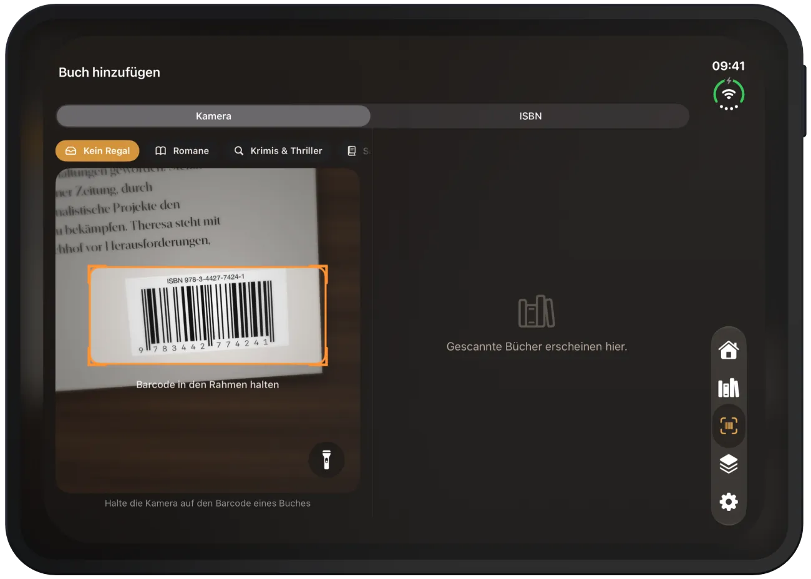Click the ISBN 978-3-4427-7424-1 label
Viewport: 811px width, 579px height.
point(206,278)
